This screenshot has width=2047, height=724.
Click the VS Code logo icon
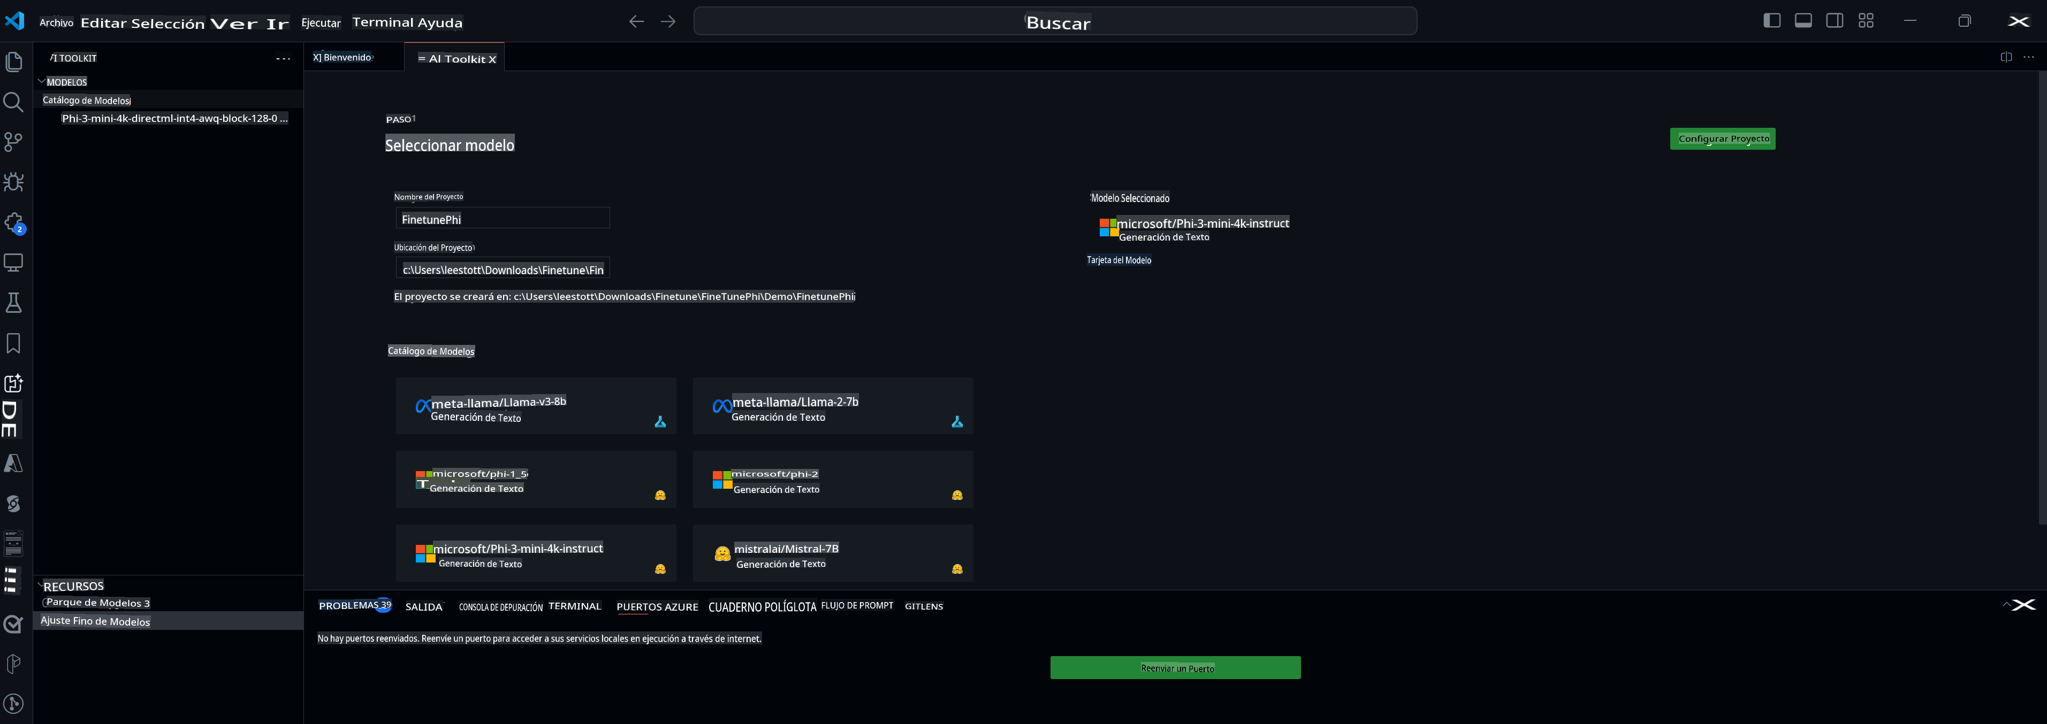(15, 21)
